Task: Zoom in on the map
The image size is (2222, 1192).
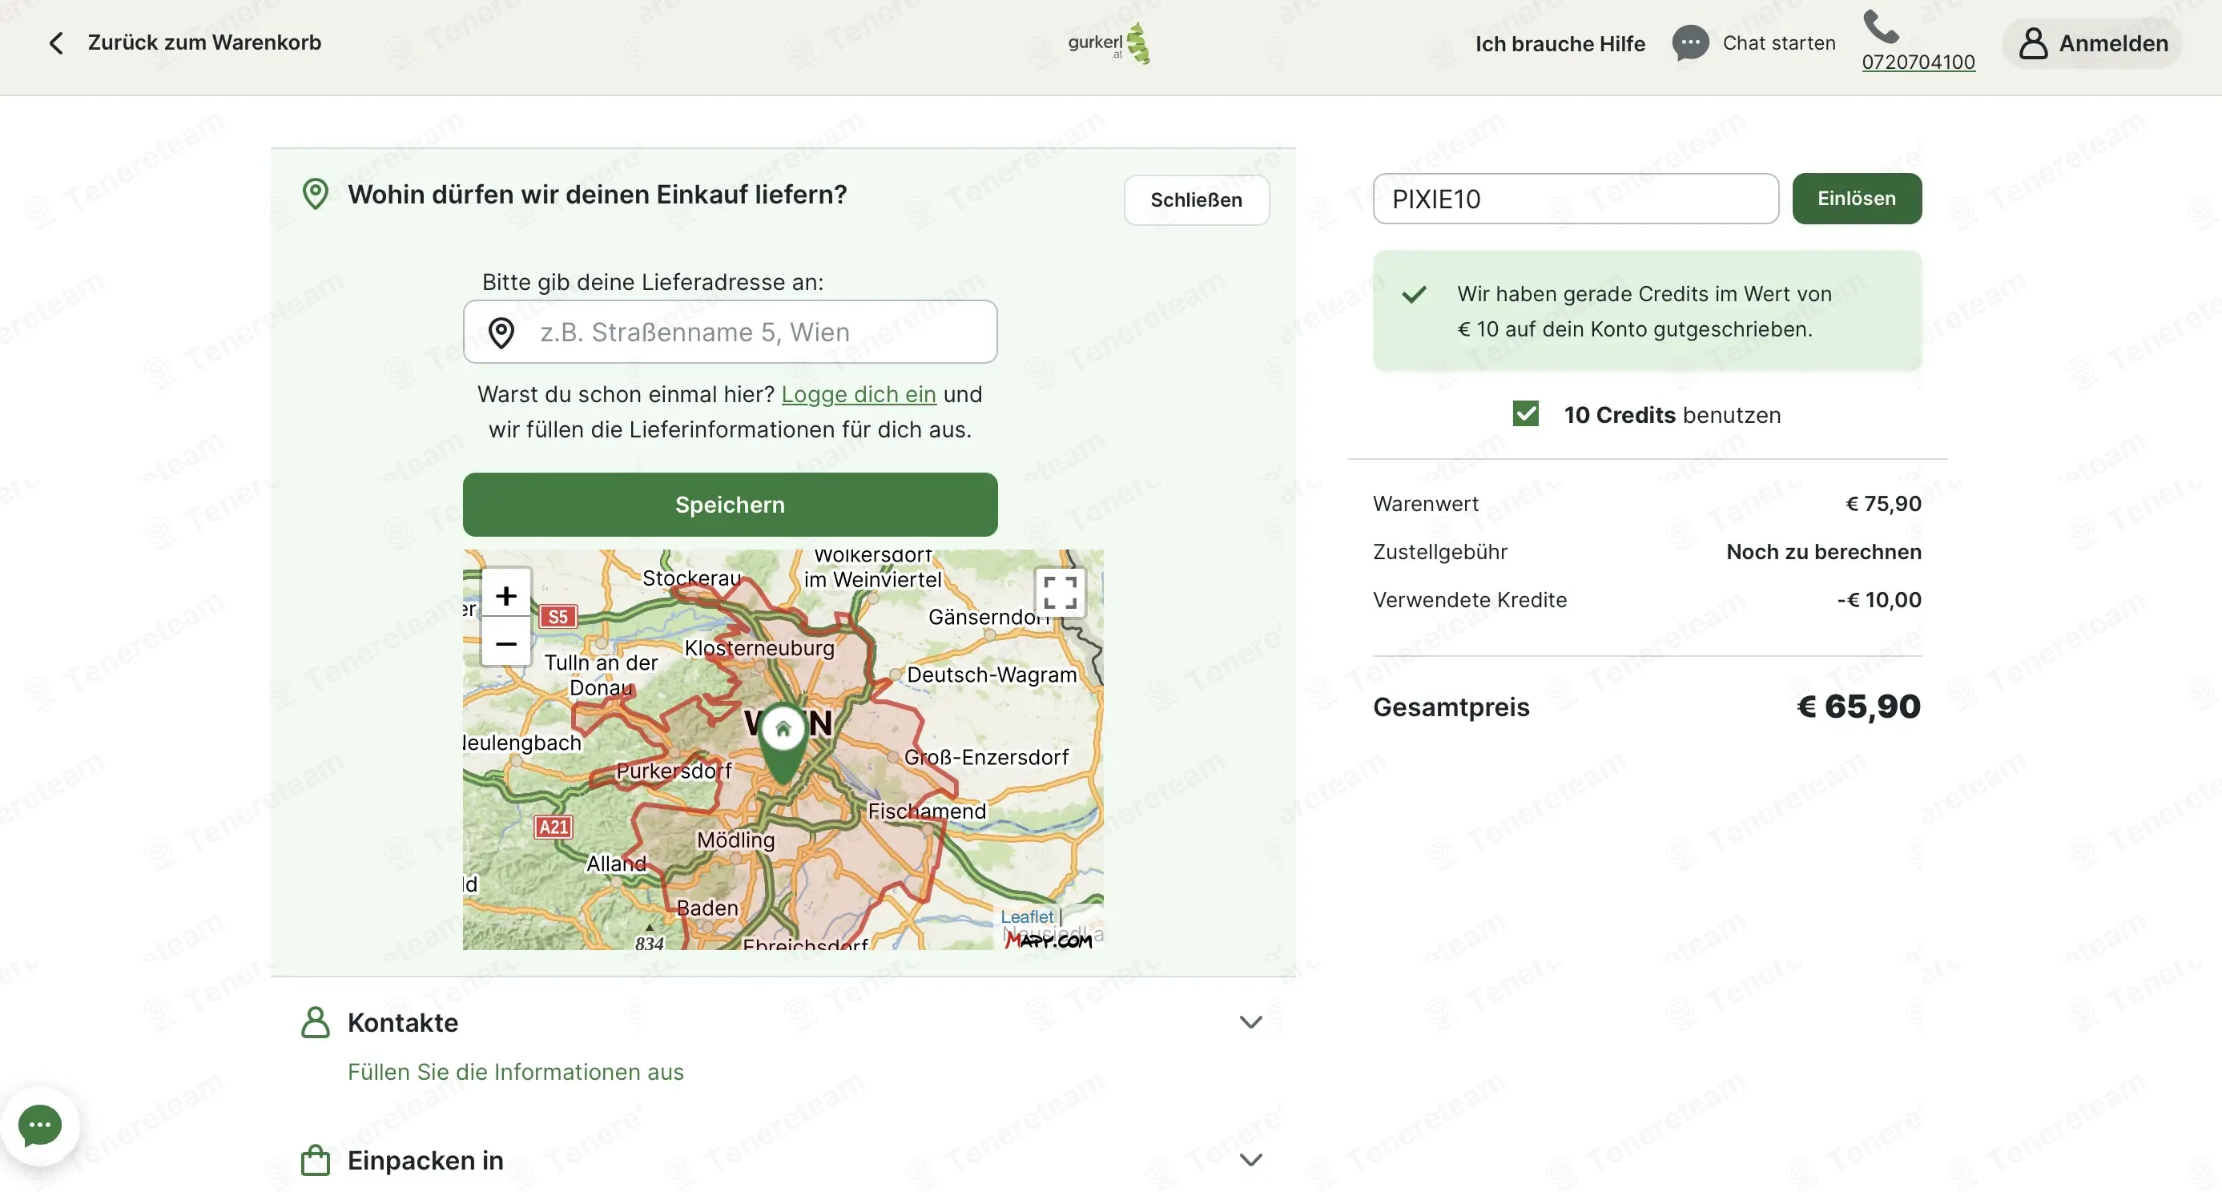Action: [505, 595]
